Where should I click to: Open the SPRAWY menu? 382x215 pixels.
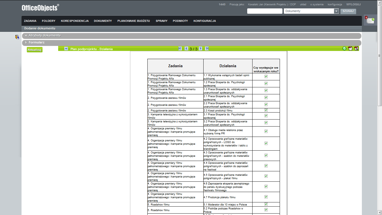coord(162,21)
